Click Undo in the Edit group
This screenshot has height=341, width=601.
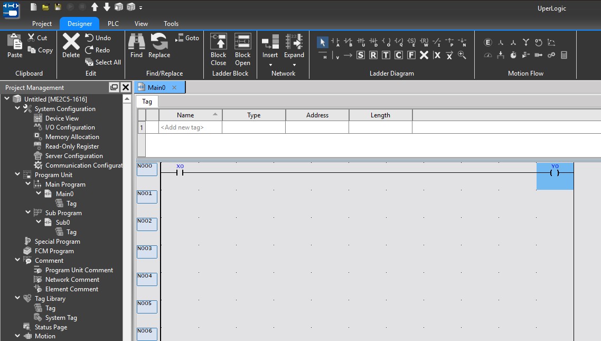[x=98, y=38]
